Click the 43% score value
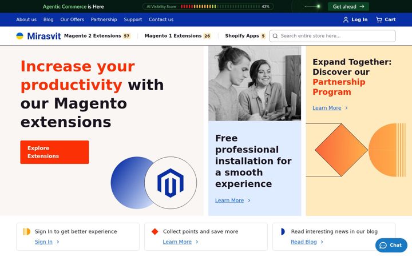412x257 pixels. 266,6
